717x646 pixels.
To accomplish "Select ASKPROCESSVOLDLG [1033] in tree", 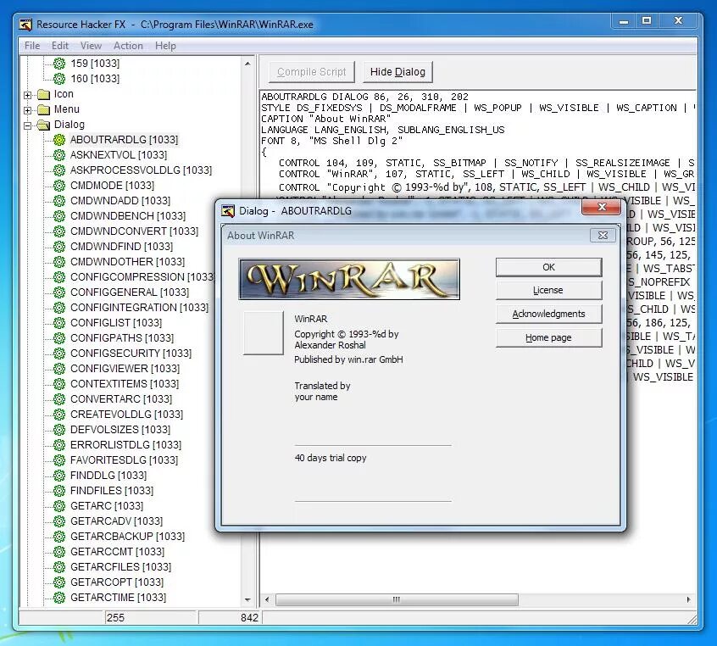I will [x=141, y=170].
